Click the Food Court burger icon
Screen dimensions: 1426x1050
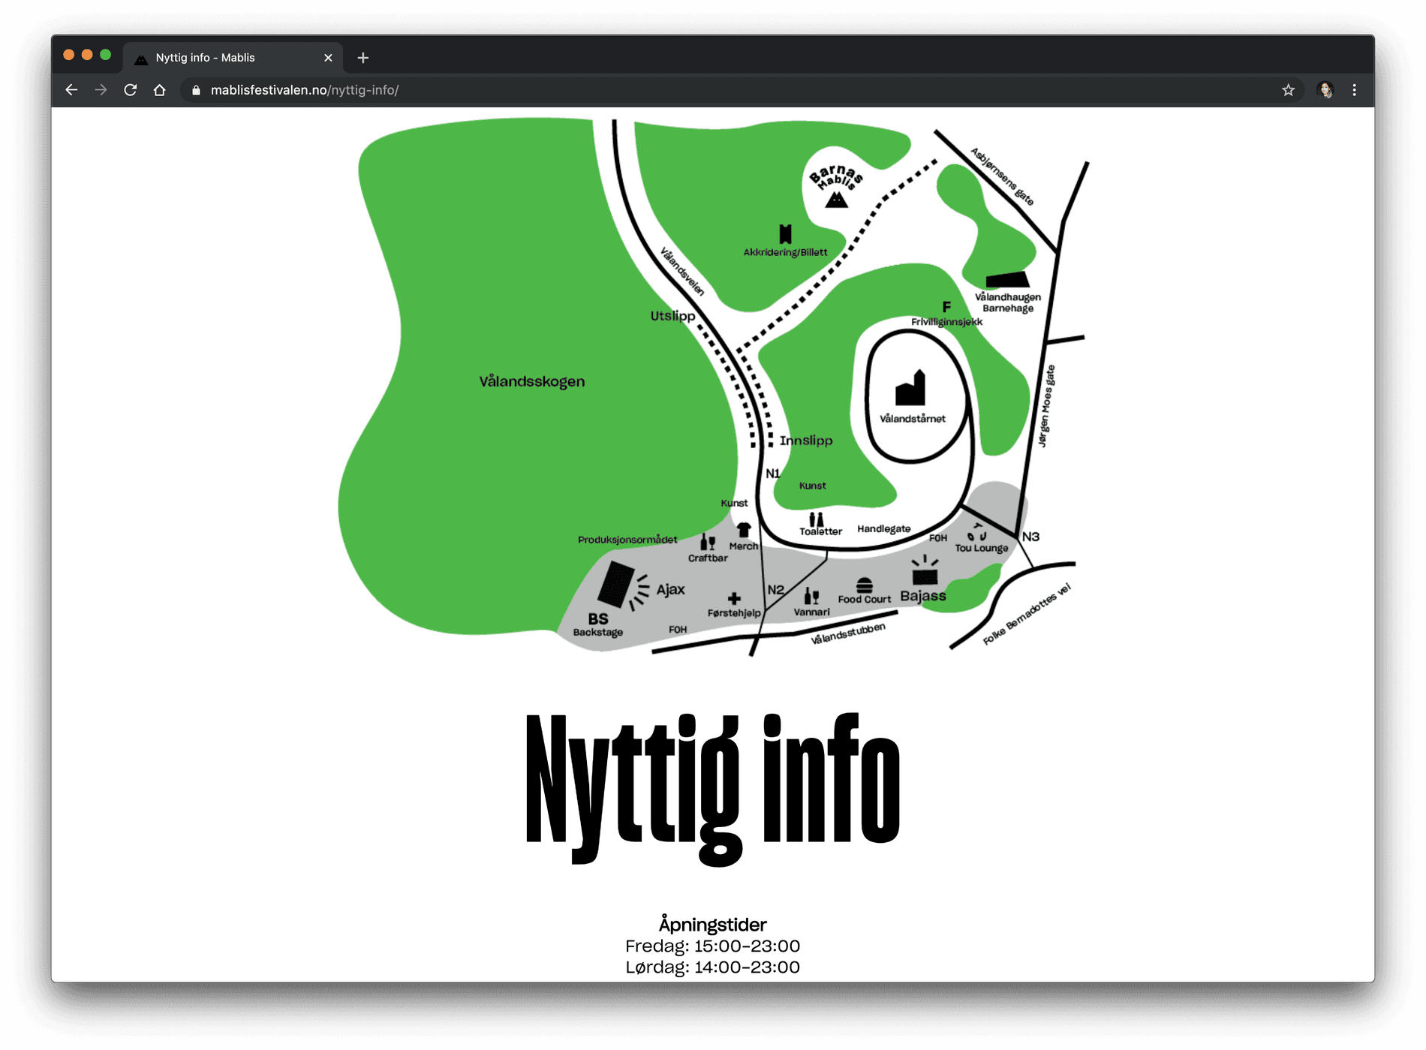tap(864, 585)
